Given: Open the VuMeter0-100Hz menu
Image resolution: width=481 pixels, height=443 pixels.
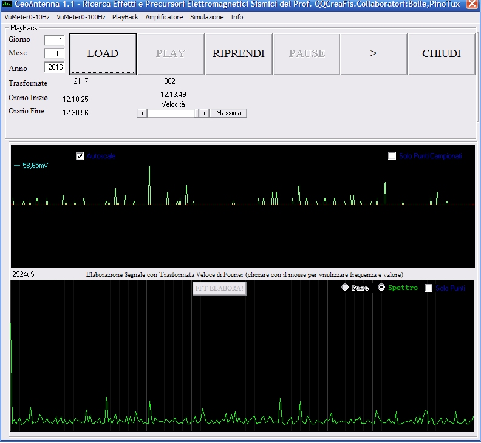Looking at the screenshot, I should (x=81, y=17).
